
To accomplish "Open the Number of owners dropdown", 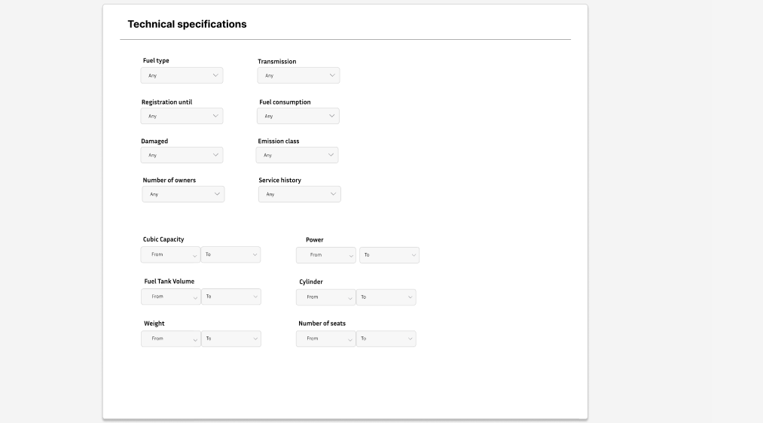I will click(183, 194).
